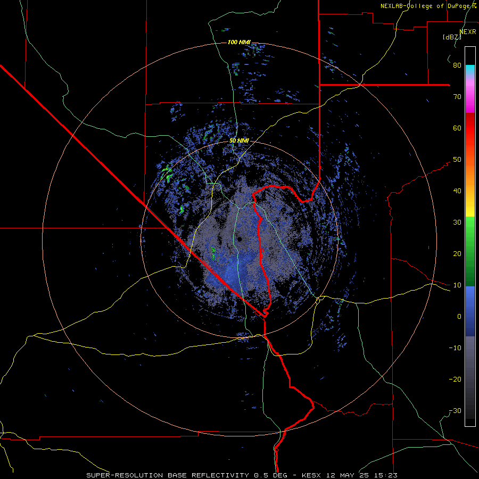Click the -20 value on the dBZ scale
The width and height of the screenshot is (479, 479).
455,379
